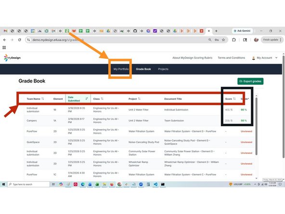Open the notification center icon
The width and height of the screenshot is (285, 214).
280,184
